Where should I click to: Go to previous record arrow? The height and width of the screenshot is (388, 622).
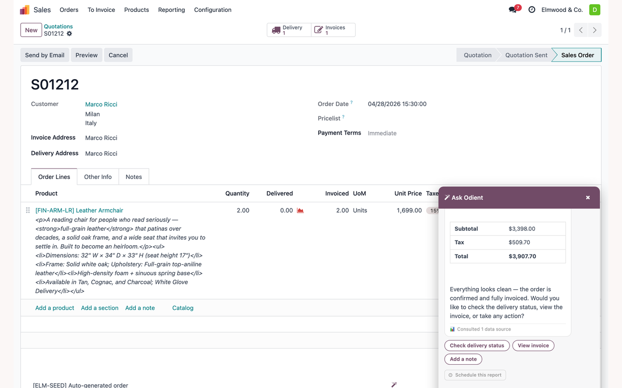[581, 30]
